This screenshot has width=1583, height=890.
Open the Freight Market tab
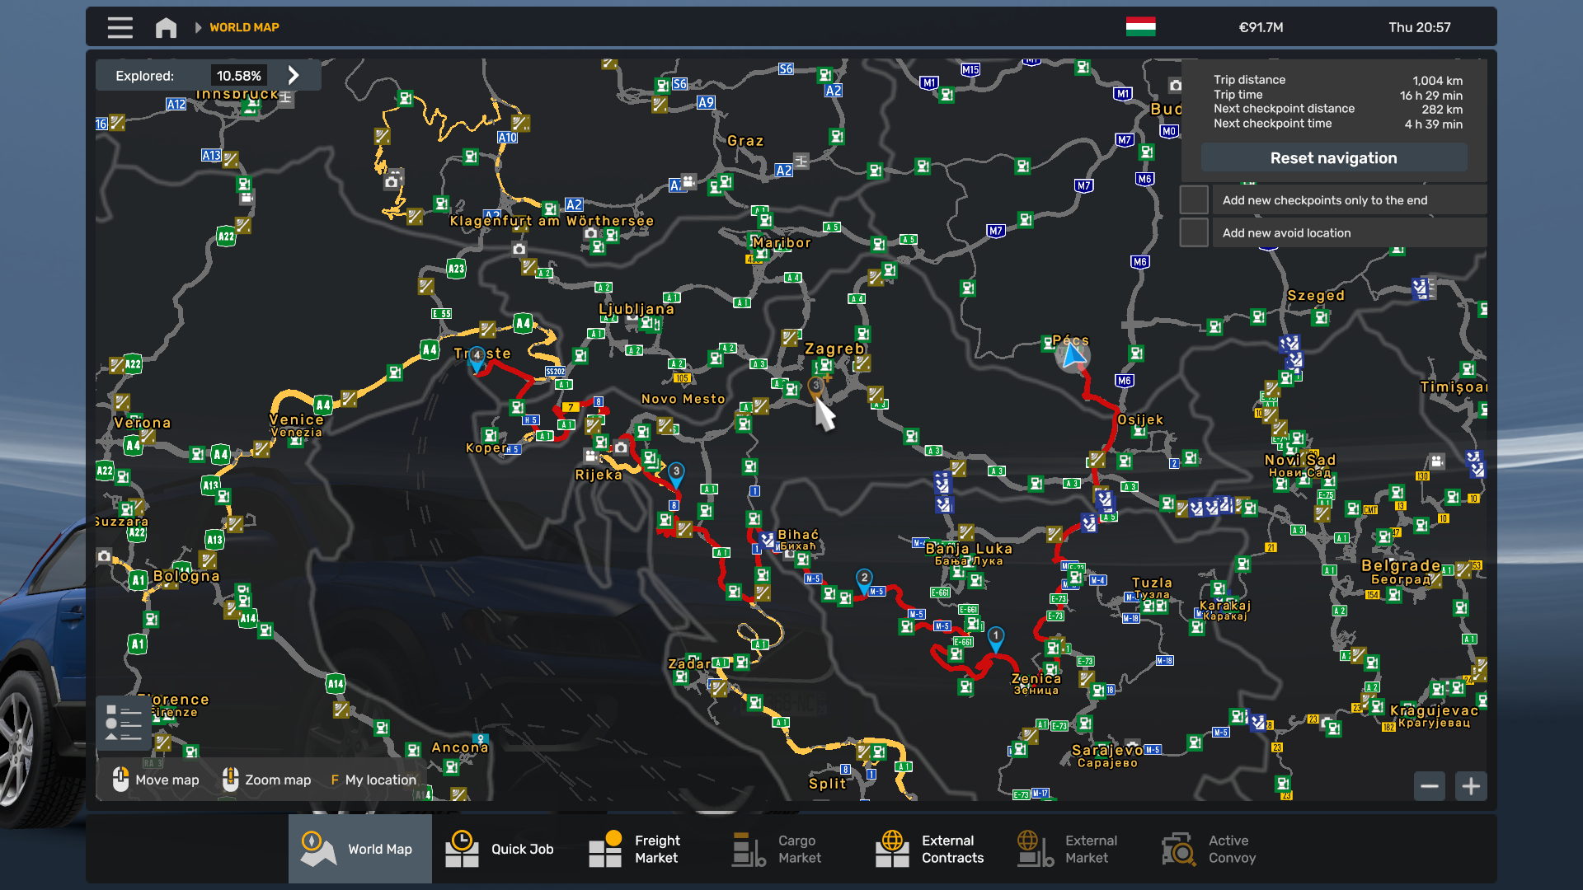point(636,849)
